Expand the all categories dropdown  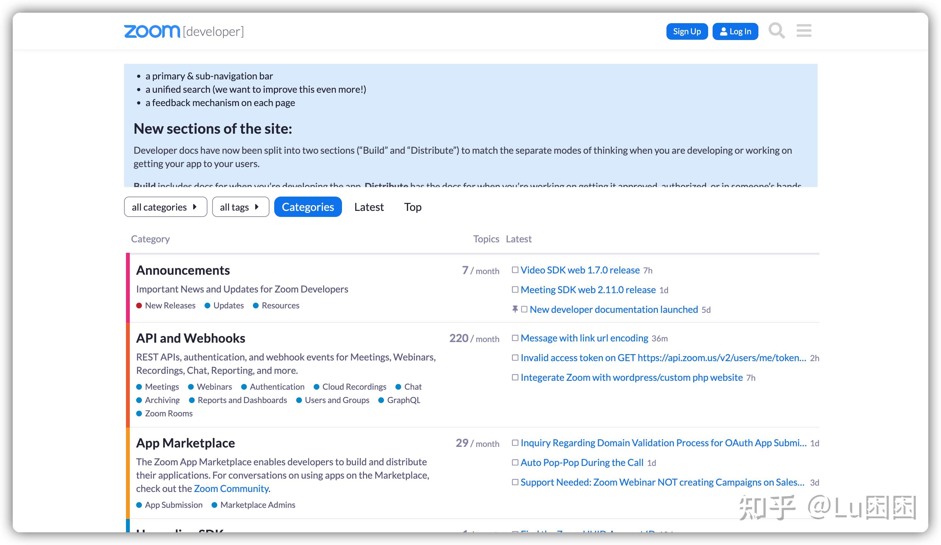(x=165, y=207)
